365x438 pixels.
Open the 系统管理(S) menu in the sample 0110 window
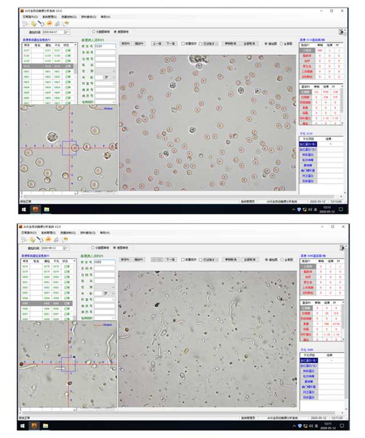tap(50, 17)
